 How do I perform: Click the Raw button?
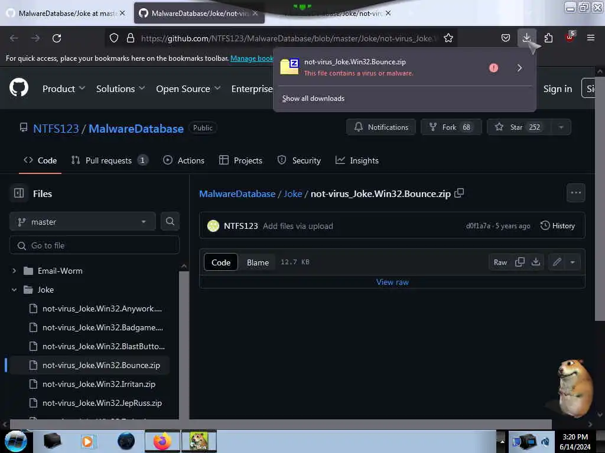click(x=500, y=262)
